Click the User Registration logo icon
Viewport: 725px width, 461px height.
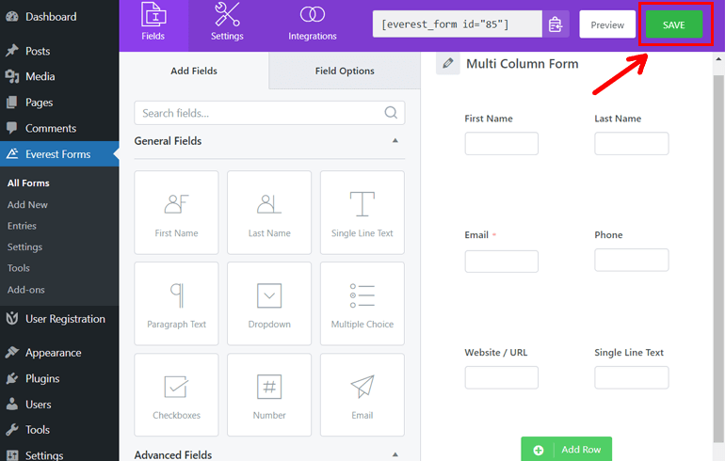[12, 318]
